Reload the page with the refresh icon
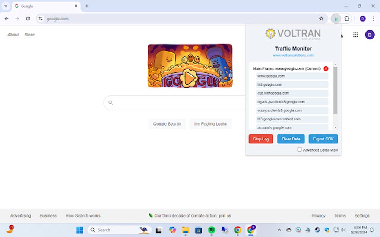380x237 pixels. tap(28, 19)
